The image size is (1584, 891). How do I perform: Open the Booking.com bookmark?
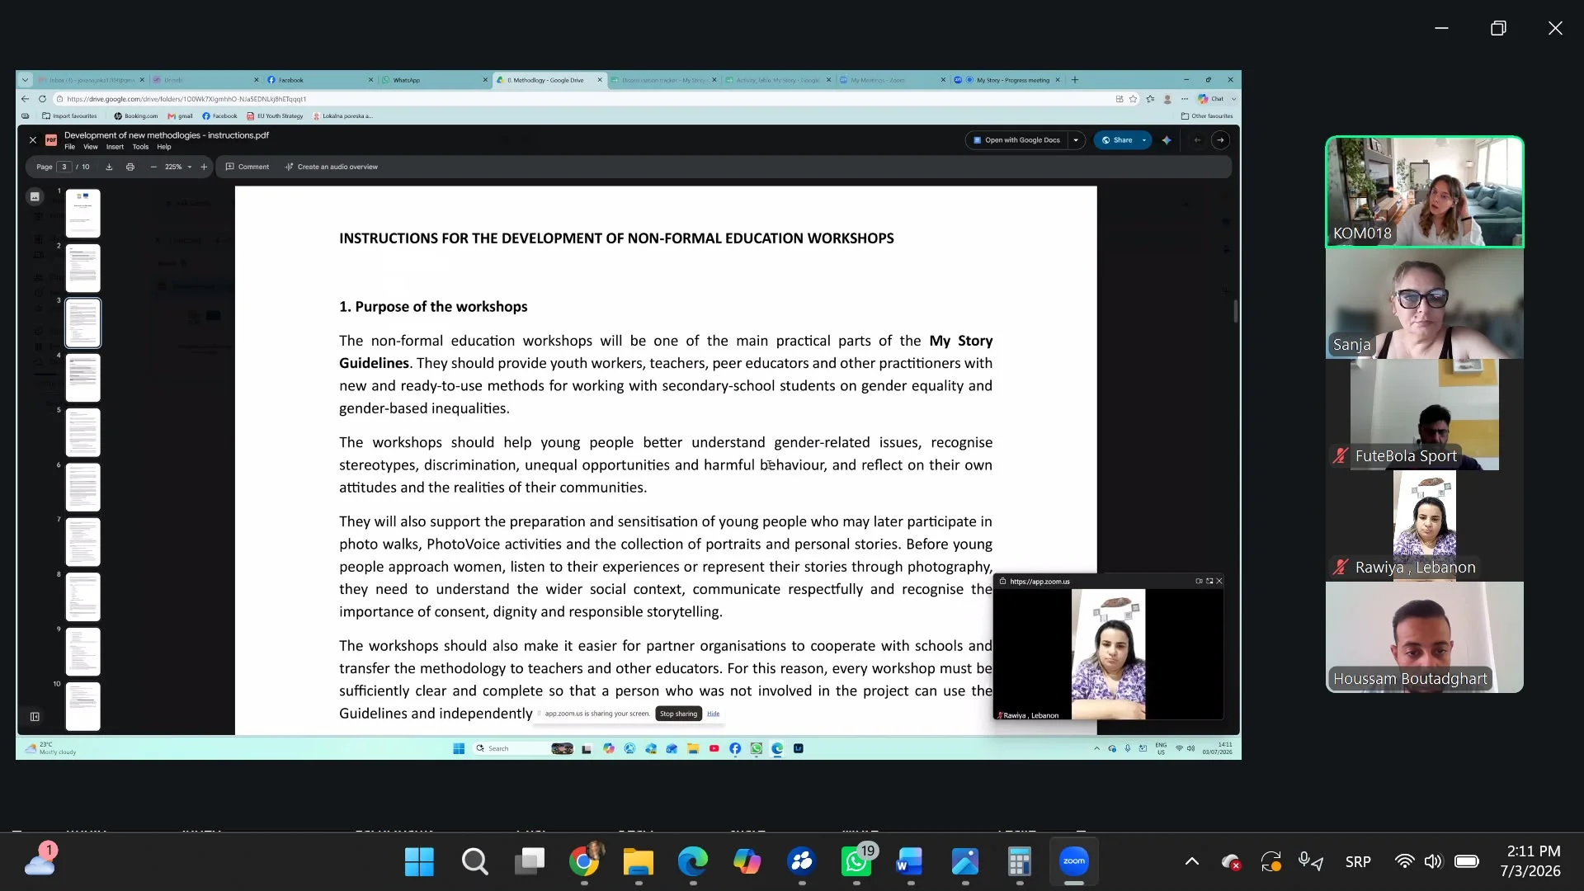(x=136, y=116)
